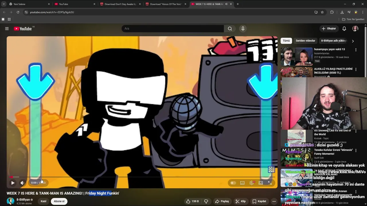Click the Oluştur create button
This screenshot has height=206, width=367.
329,29
